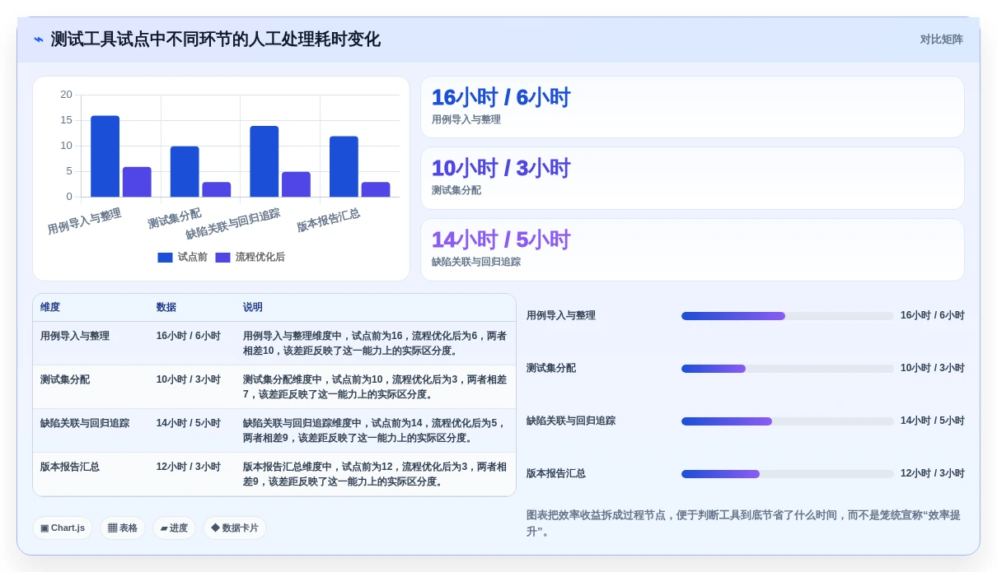Click the 试点前 bar for 版本报告汇总
This screenshot has height=572, width=997.
[344, 166]
